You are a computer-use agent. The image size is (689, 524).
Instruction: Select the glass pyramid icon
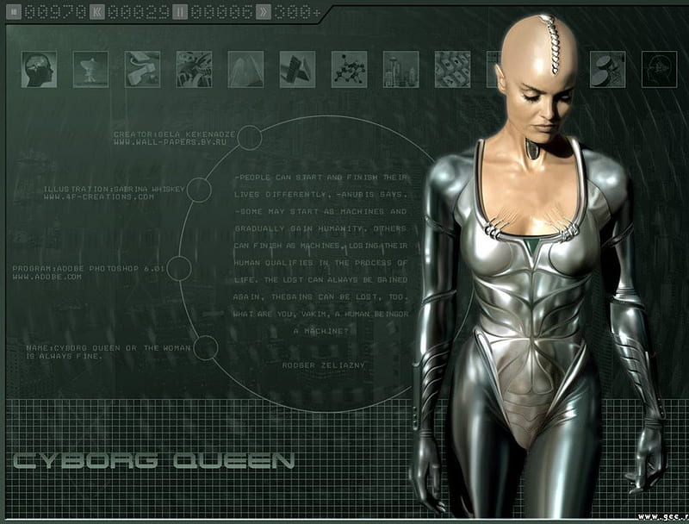245,70
